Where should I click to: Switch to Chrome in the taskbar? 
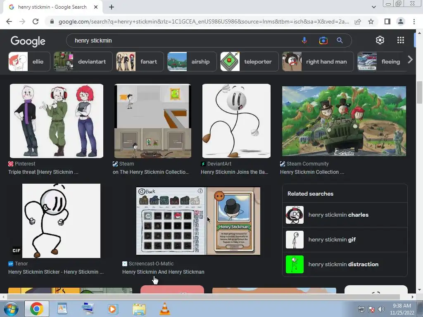click(x=37, y=309)
